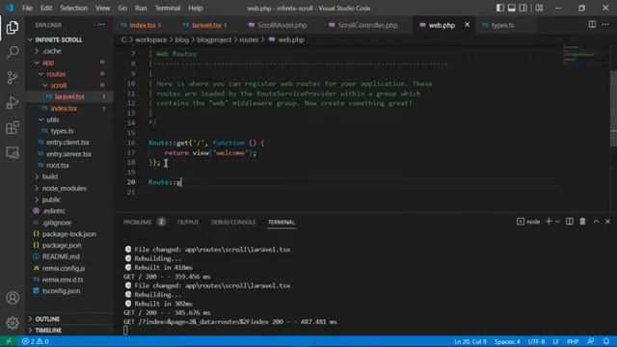Go to line via Ln 20, Col 9
The width and height of the screenshot is (617, 347).
(x=470, y=341)
